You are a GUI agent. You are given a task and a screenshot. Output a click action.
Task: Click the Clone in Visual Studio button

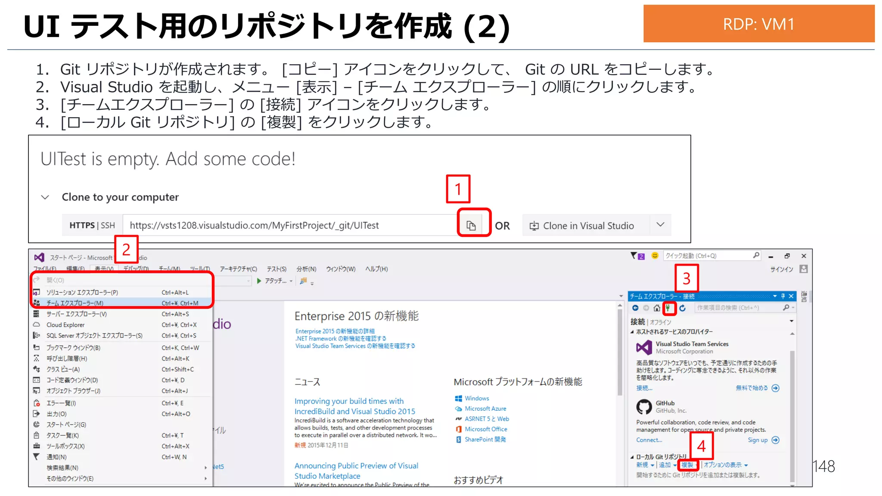click(x=586, y=226)
